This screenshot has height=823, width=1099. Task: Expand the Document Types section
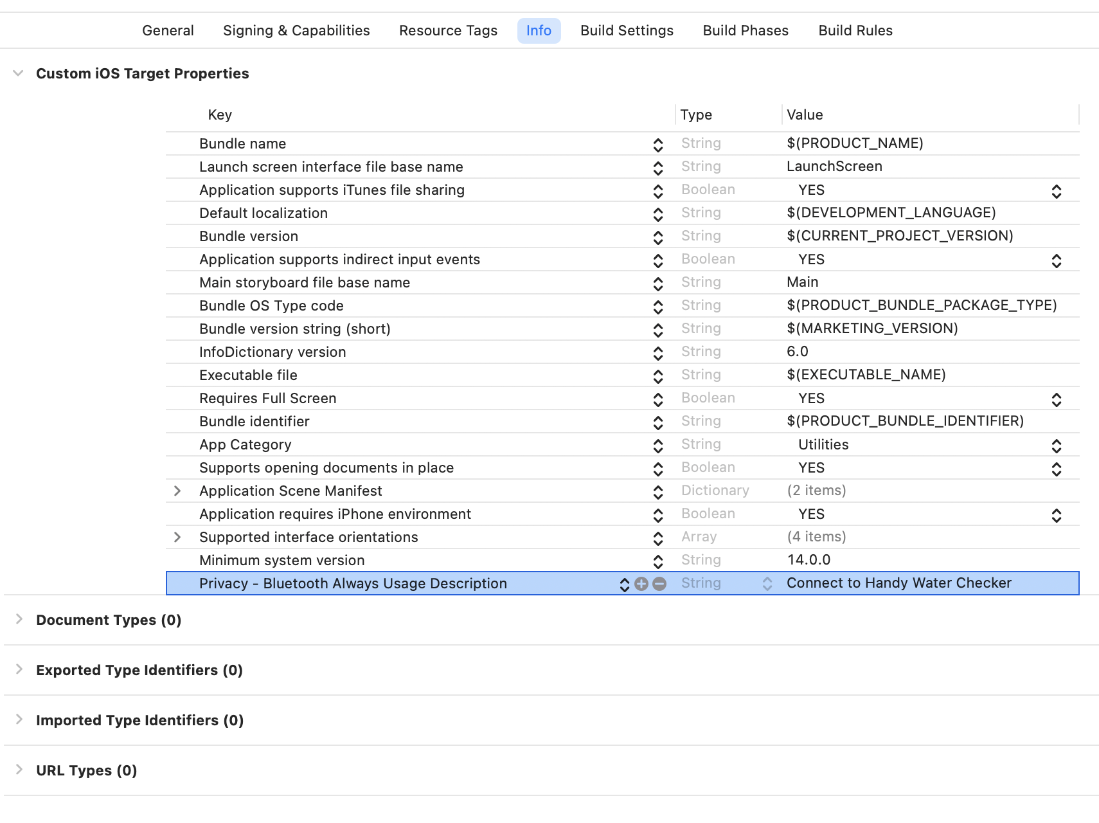click(x=19, y=619)
